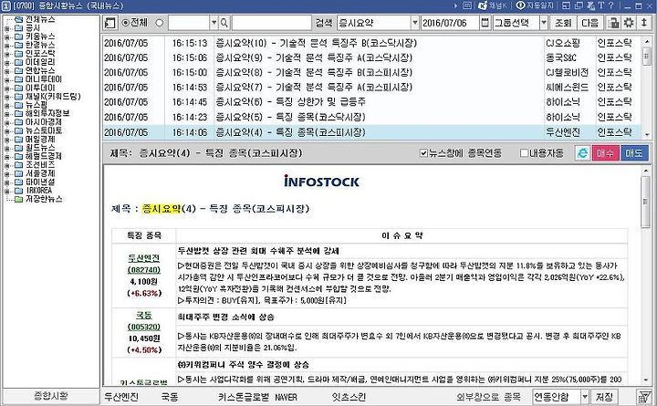Click the window layout icon before copy icon

click(566, 5)
